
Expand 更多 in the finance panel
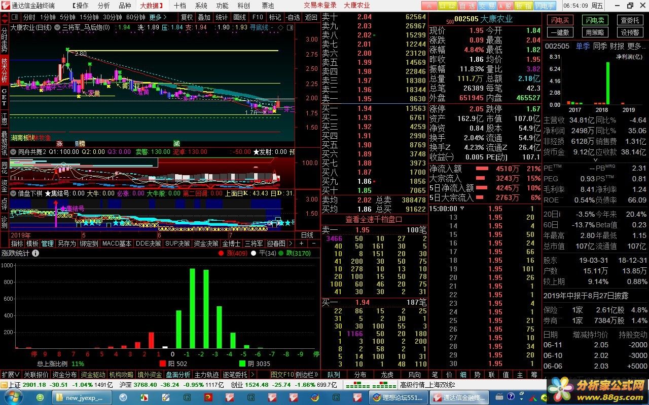(x=636, y=46)
